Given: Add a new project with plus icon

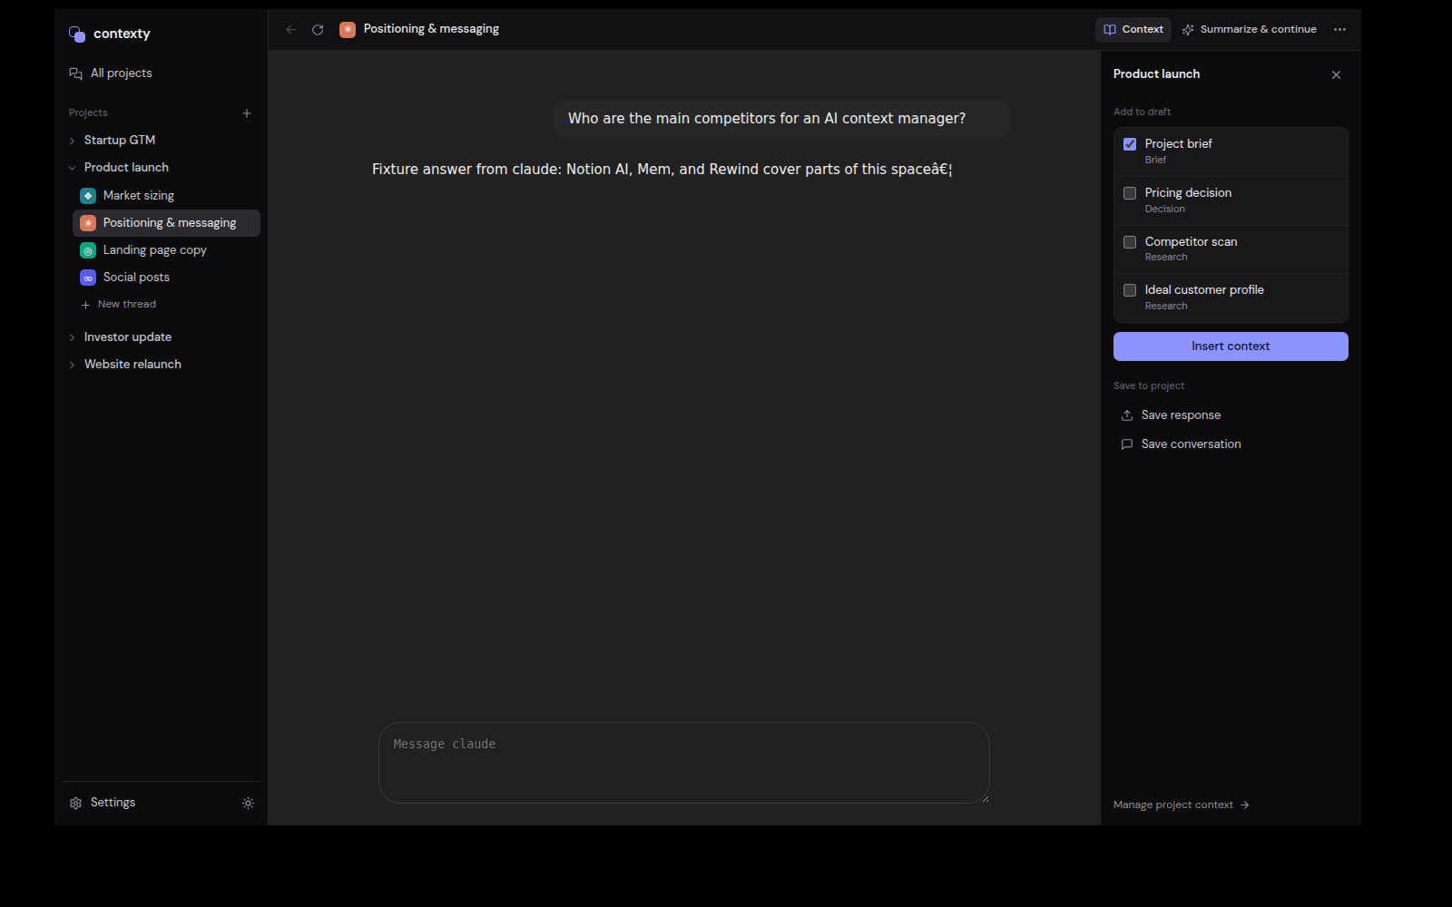Looking at the screenshot, I should click(x=247, y=113).
